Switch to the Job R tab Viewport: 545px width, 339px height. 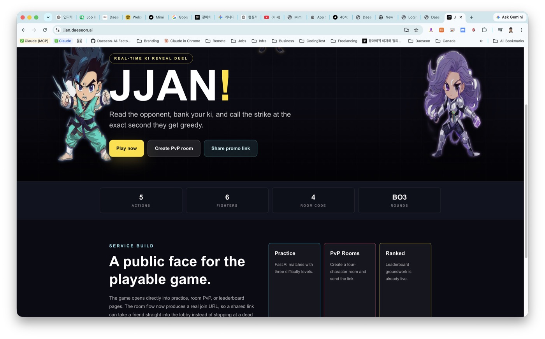tap(88, 17)
